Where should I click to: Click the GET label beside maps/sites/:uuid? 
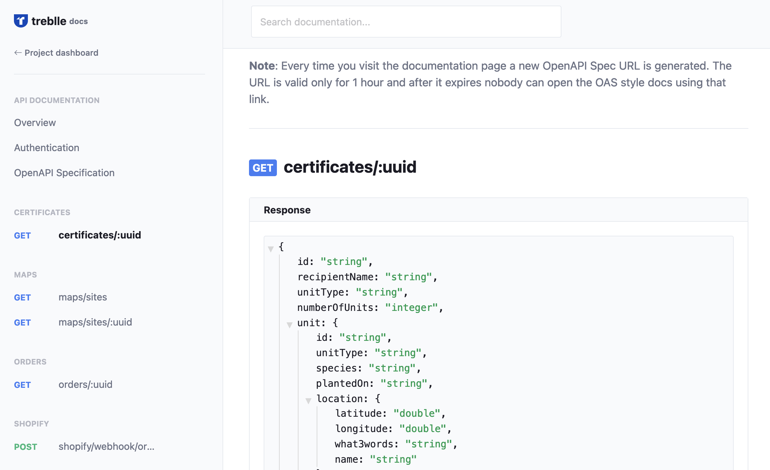point(22,322)
